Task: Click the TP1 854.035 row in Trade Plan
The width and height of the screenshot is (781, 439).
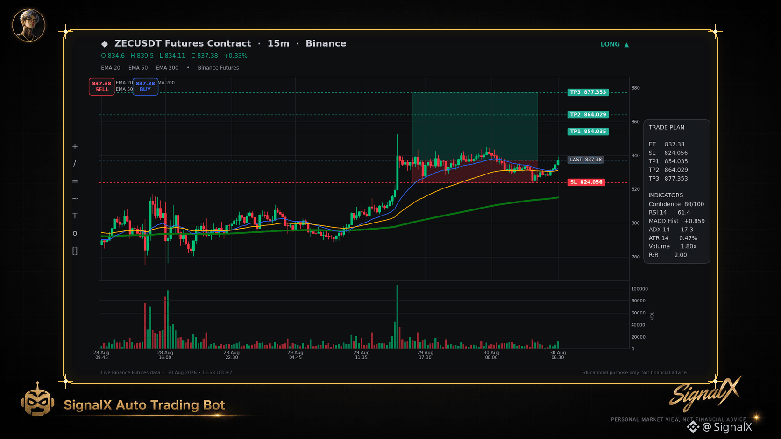Action: click(x=668, y=161)
